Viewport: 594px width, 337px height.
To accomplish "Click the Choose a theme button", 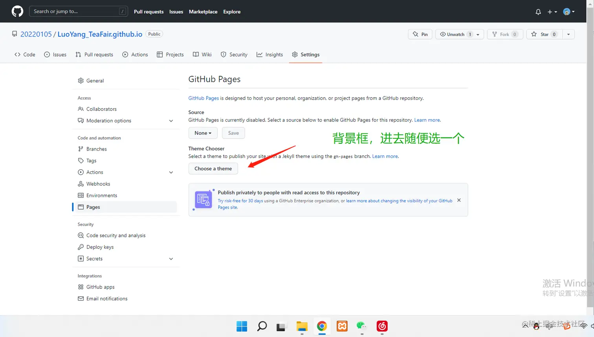I will click(213, 168).
